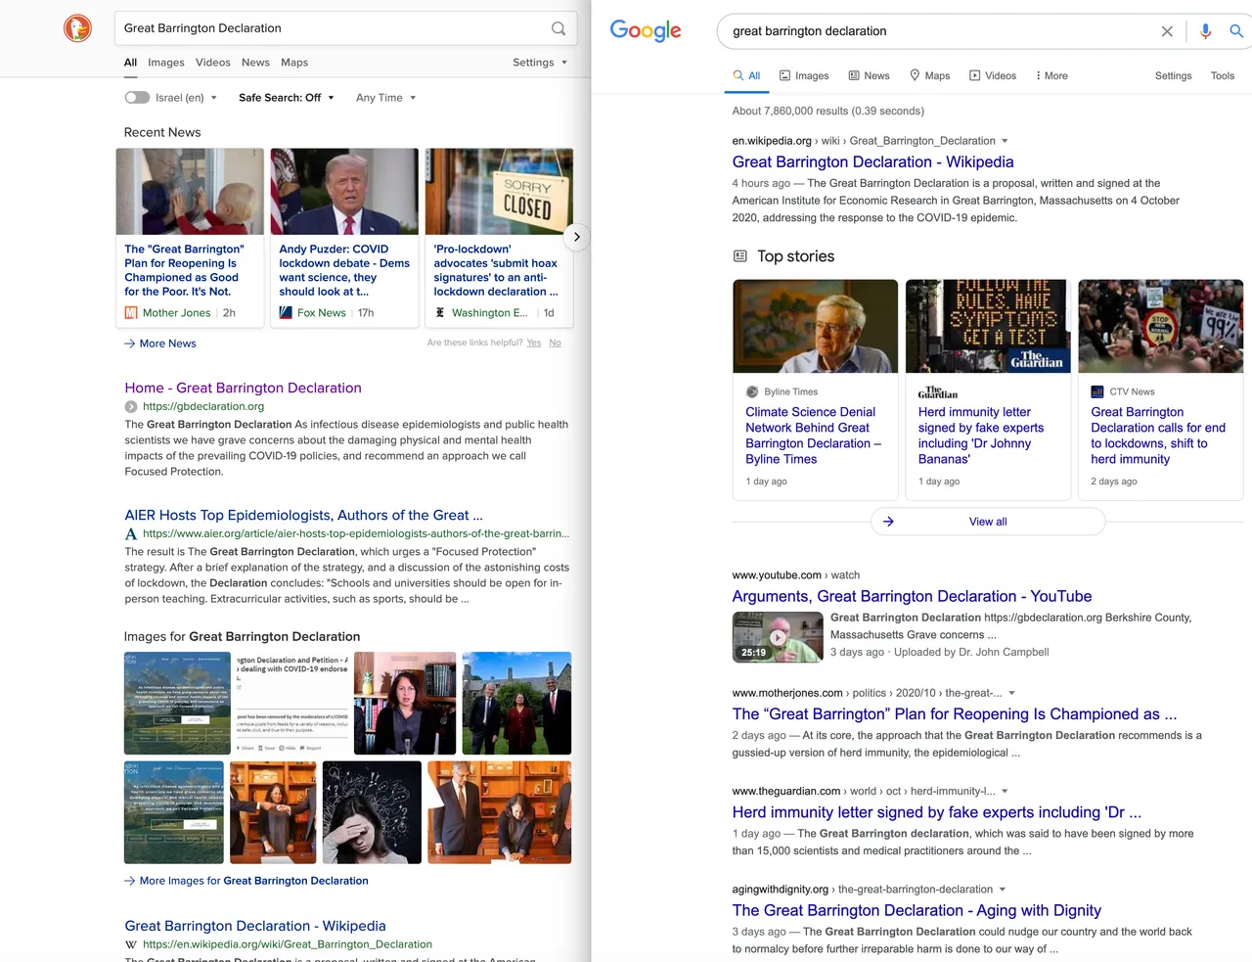Open Arguments, Great Barrington Declaration YouTube link
Image resolution: width=1252 pixels, height=962 pixels.
[912, 597]
